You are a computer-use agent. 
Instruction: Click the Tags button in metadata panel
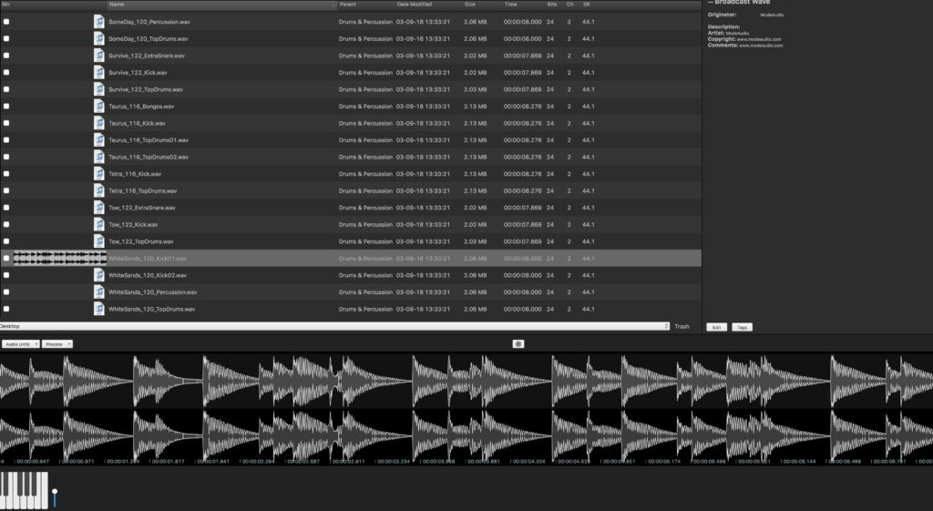tap(742, 327)
